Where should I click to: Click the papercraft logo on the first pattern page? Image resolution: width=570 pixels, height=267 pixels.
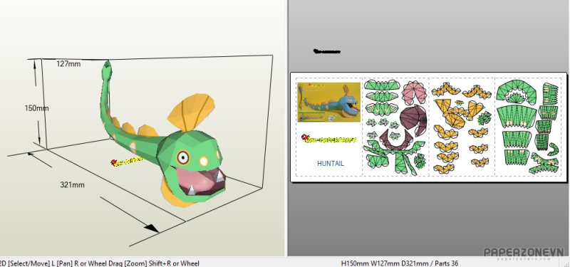tap(329, 139)
